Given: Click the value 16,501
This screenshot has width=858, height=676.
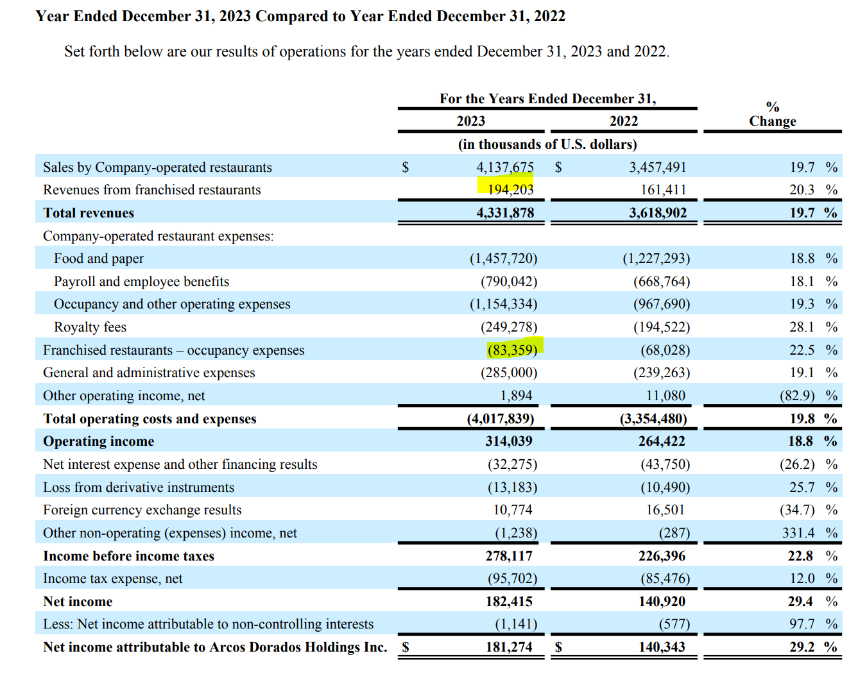Looking at the screenshot, I should click(665, 510).
